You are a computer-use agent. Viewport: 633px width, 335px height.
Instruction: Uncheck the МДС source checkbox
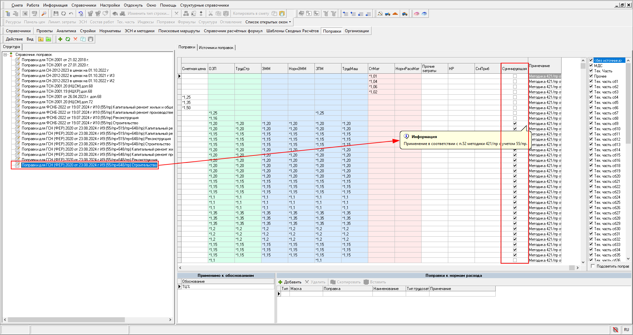tap(591, 66)
